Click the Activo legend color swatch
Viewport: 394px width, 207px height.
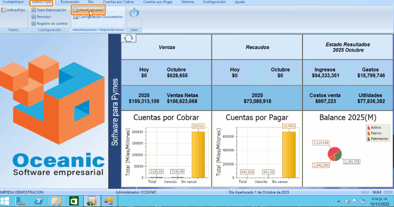pyautogui.click(x=368, y=127)
